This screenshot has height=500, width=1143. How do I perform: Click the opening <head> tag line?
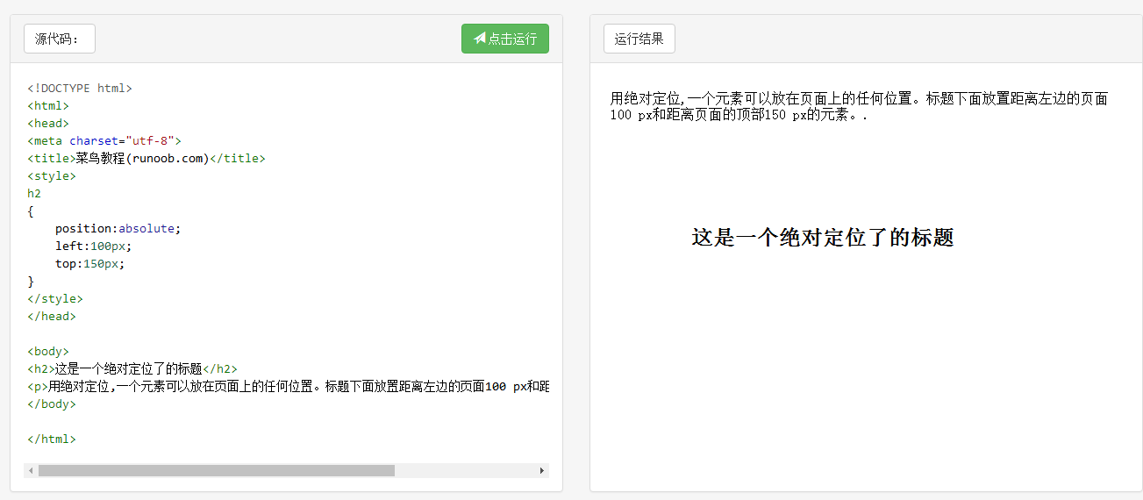(x=48, y=123)
